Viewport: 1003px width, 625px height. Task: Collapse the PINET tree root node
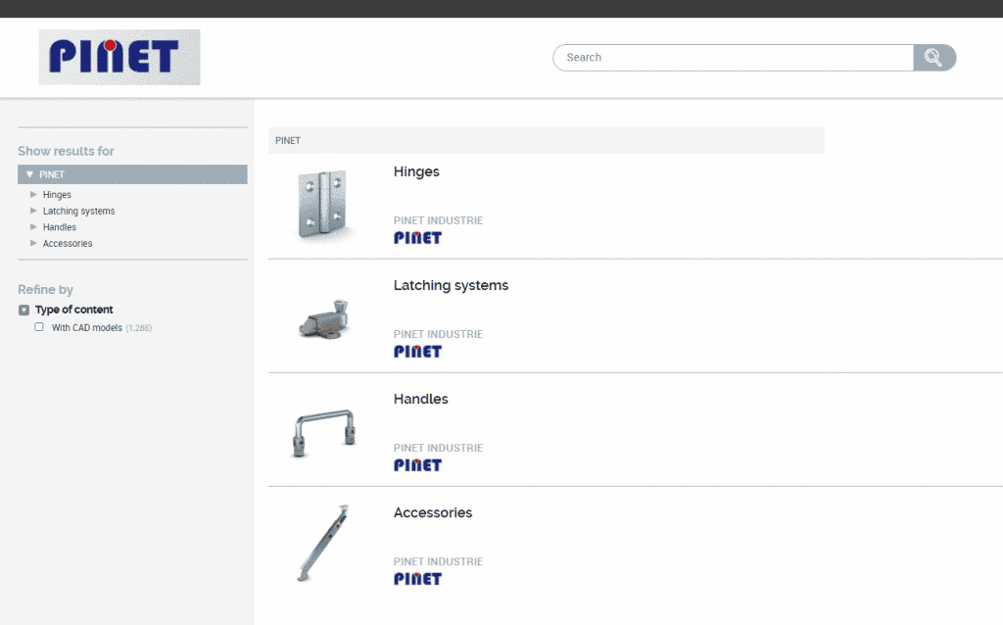pyautogui.click(x=29, y=174)
